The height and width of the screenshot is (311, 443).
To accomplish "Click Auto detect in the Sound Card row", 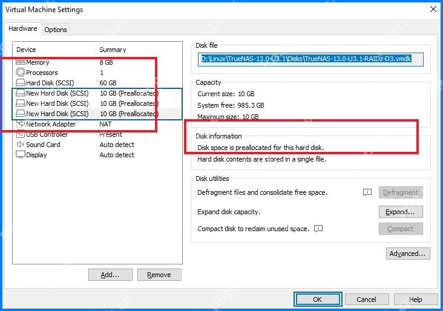I will [x=117, y=145].
